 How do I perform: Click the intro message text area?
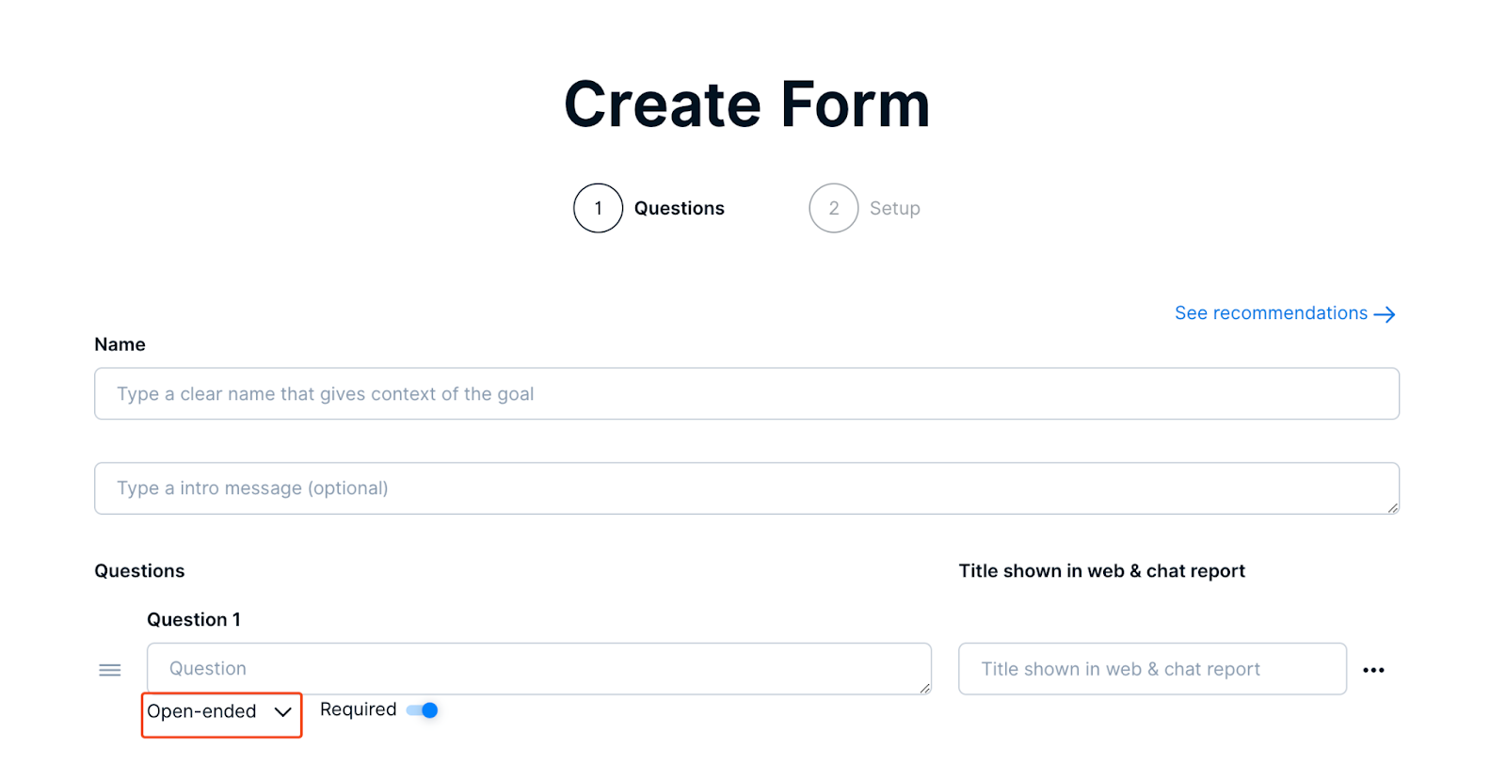(x=745, y=488)
